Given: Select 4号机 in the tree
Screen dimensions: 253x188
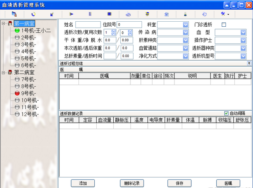Looking at the screenshot, I should point(29,51).
